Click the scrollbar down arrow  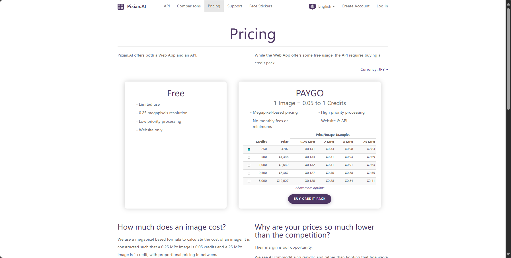point(508,254)
